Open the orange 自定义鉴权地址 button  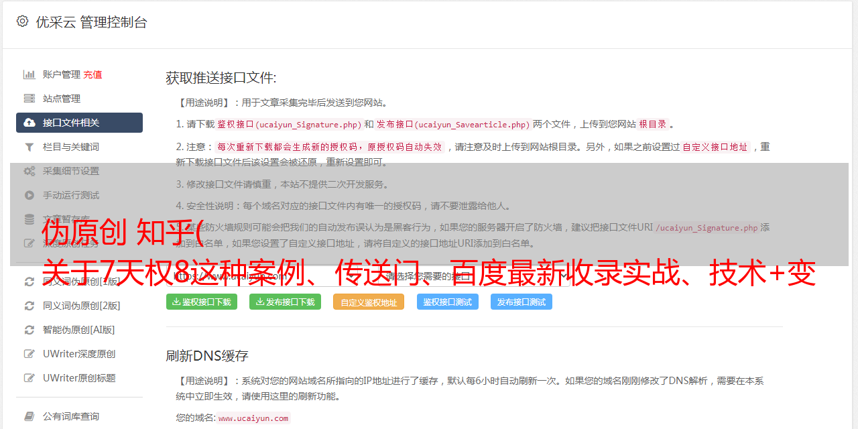pos(369,302)
